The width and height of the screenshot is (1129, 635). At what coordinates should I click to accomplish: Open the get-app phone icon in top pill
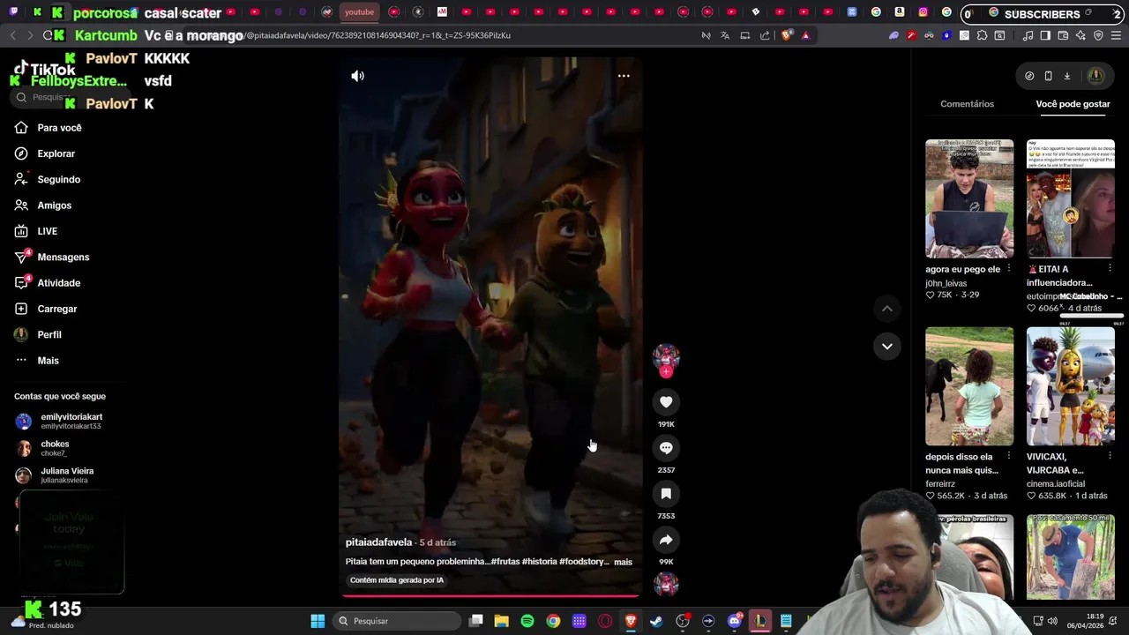1048,77
